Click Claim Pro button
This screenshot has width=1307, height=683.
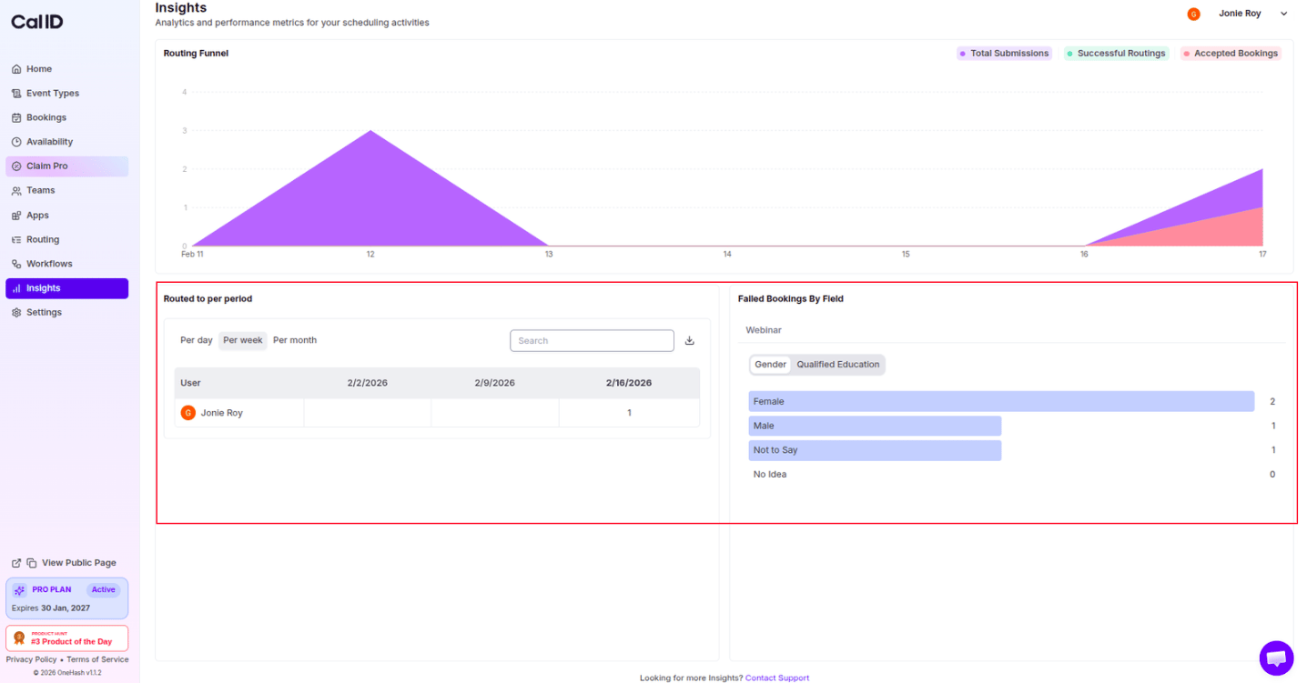pyautogui.click(x=66, y=166)
